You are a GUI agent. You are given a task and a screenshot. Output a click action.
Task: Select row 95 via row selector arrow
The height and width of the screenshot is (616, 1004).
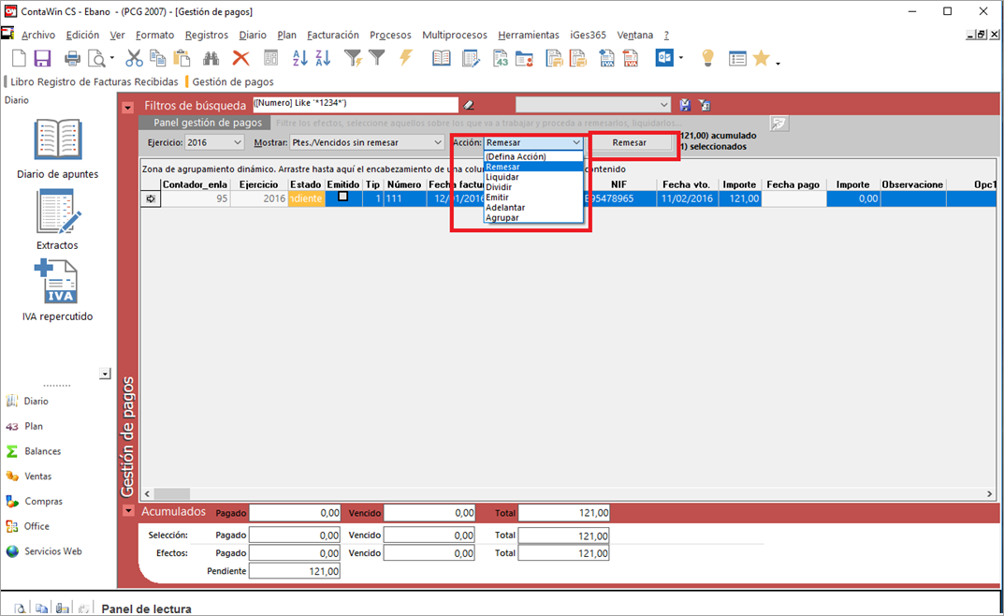click(x=151, y=198)
